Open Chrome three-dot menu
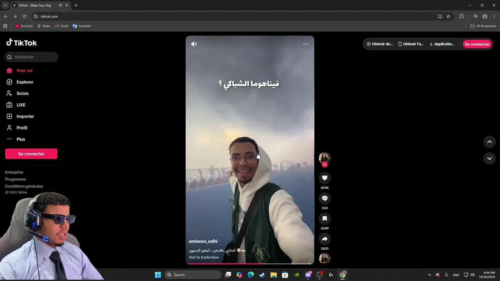500x281 pixels. 494,16
